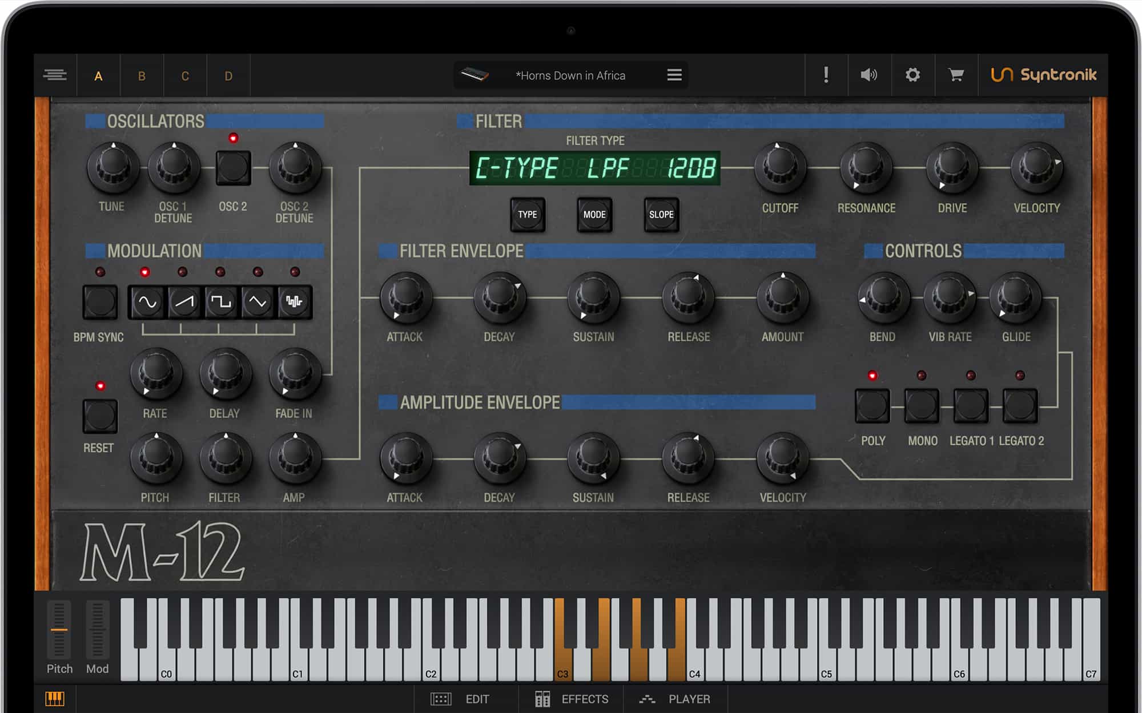
Task: Click the modulation FADE IN knob
Action: 295,373
